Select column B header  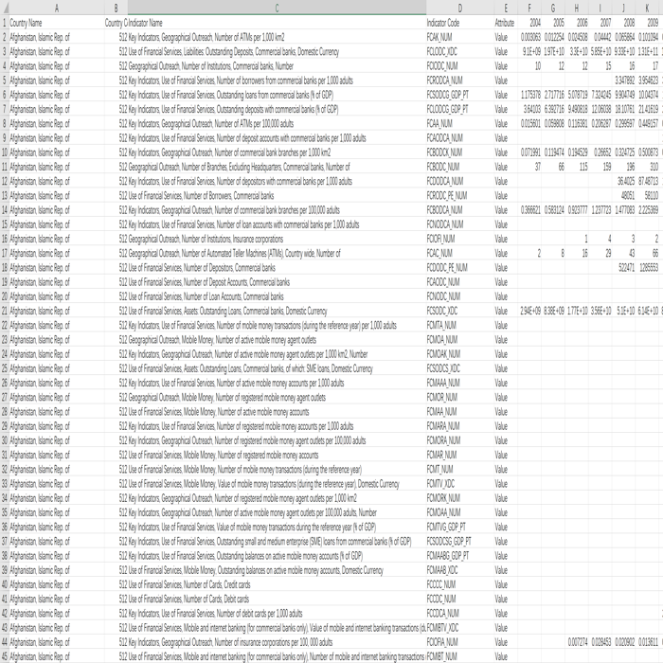(116, 8)
